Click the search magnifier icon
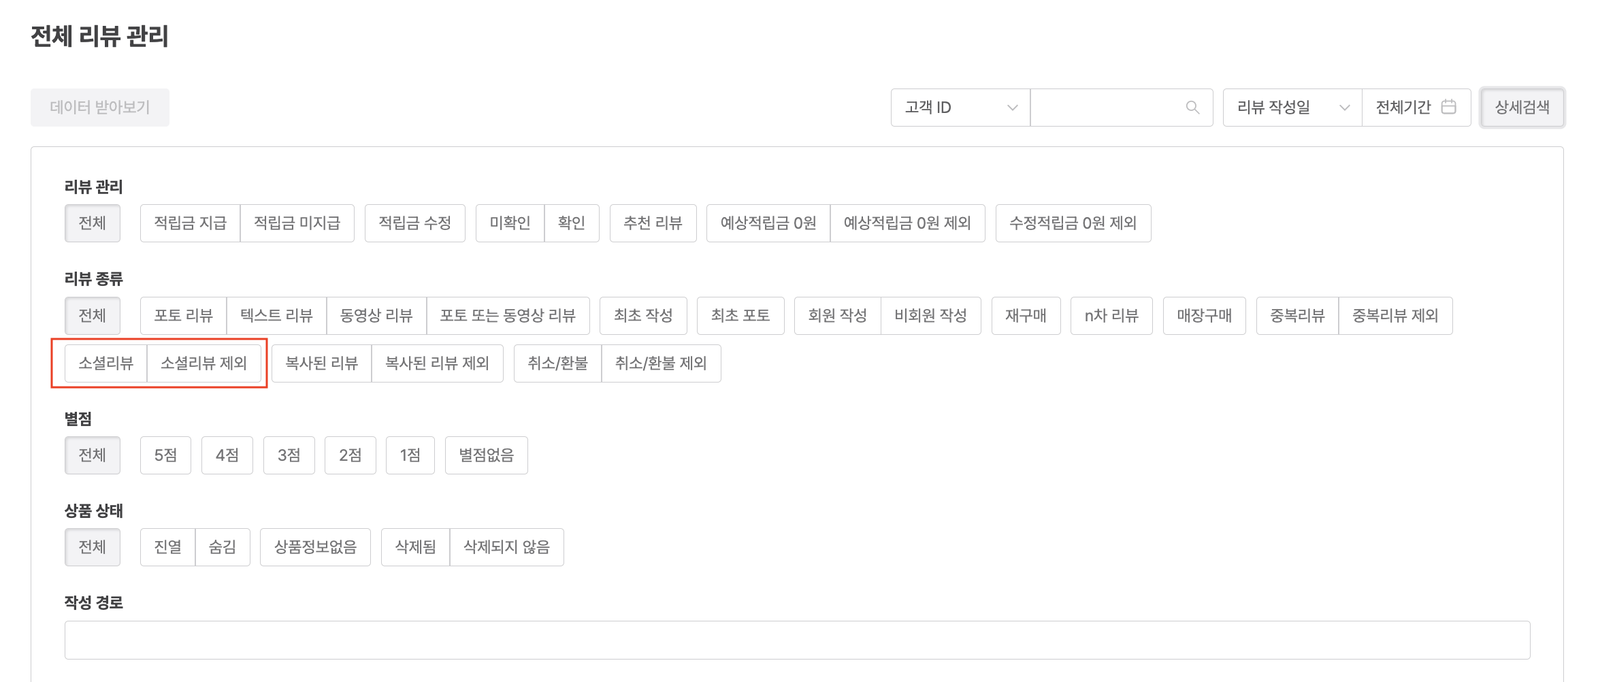 [x=1192, y=108]
